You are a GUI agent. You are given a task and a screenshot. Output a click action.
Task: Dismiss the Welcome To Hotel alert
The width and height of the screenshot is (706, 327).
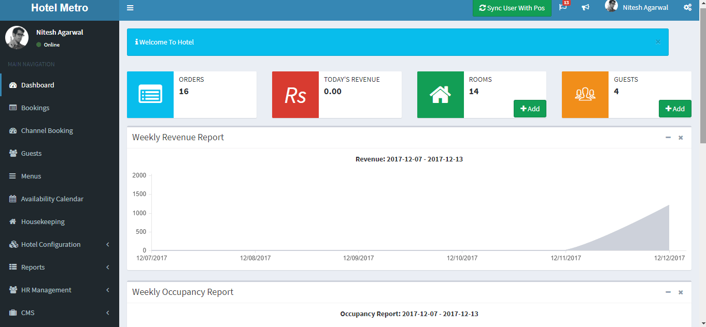pos(657,42)
